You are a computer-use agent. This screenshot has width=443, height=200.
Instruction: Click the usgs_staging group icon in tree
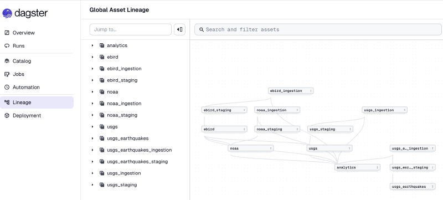point(102,184)
